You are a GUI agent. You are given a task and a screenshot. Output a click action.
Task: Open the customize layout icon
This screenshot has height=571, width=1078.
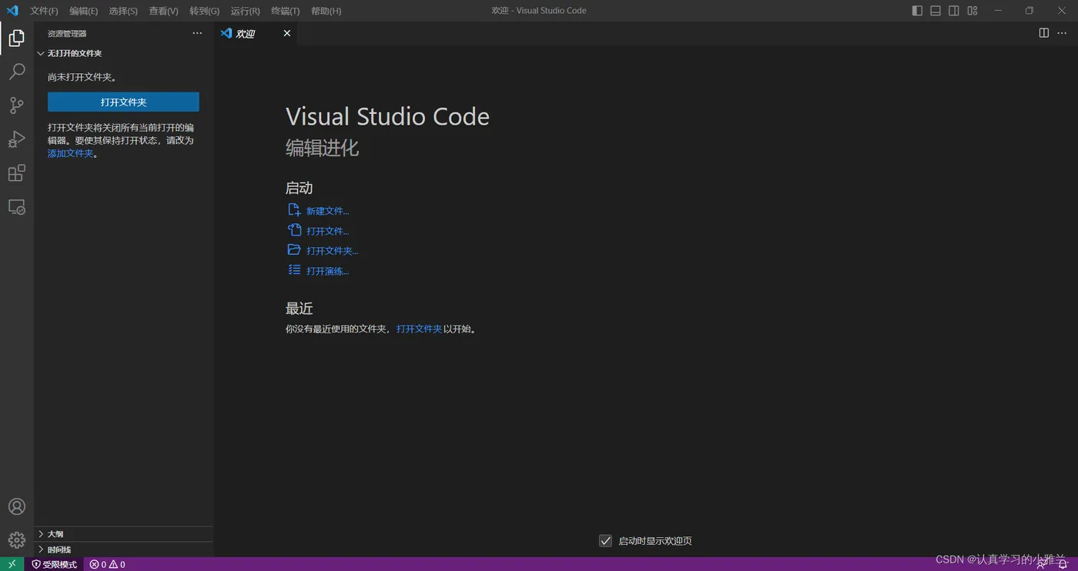coord(973,11)
